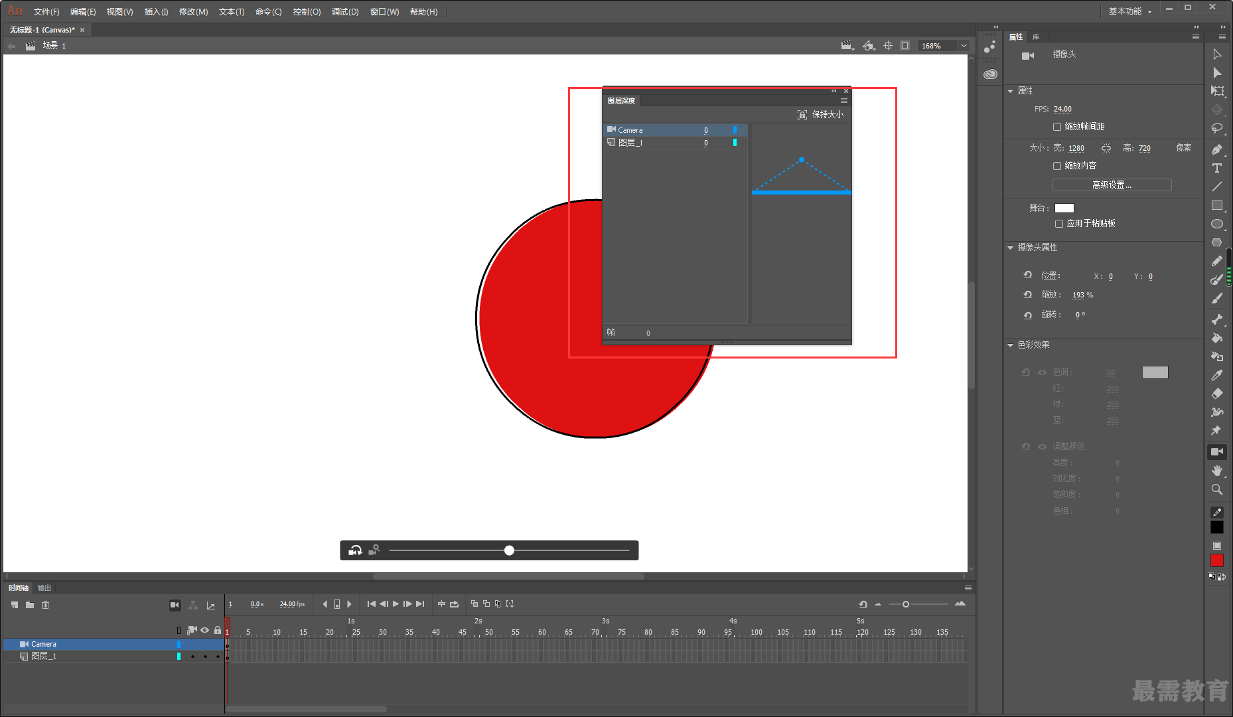Click the stage 舞台 color swatch

click(x=1064, y=208)
